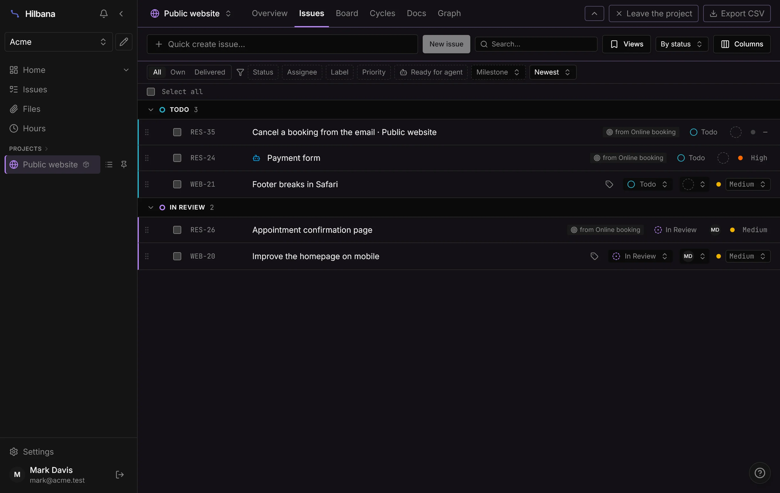
Task: Export issues with Export CSV
Action: (737, 13)
